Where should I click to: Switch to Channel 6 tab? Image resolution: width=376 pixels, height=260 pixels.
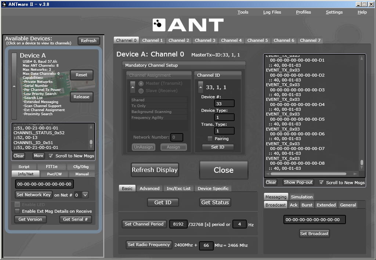pos(284,40)
